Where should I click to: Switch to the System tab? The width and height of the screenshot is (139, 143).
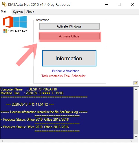coord(18,12)
